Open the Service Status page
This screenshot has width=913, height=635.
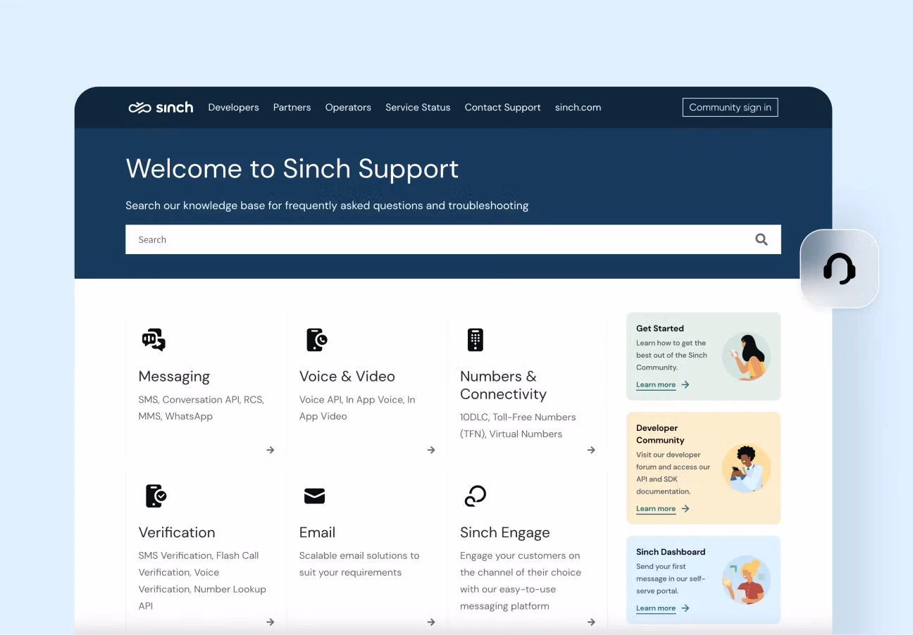click(418, 107)
